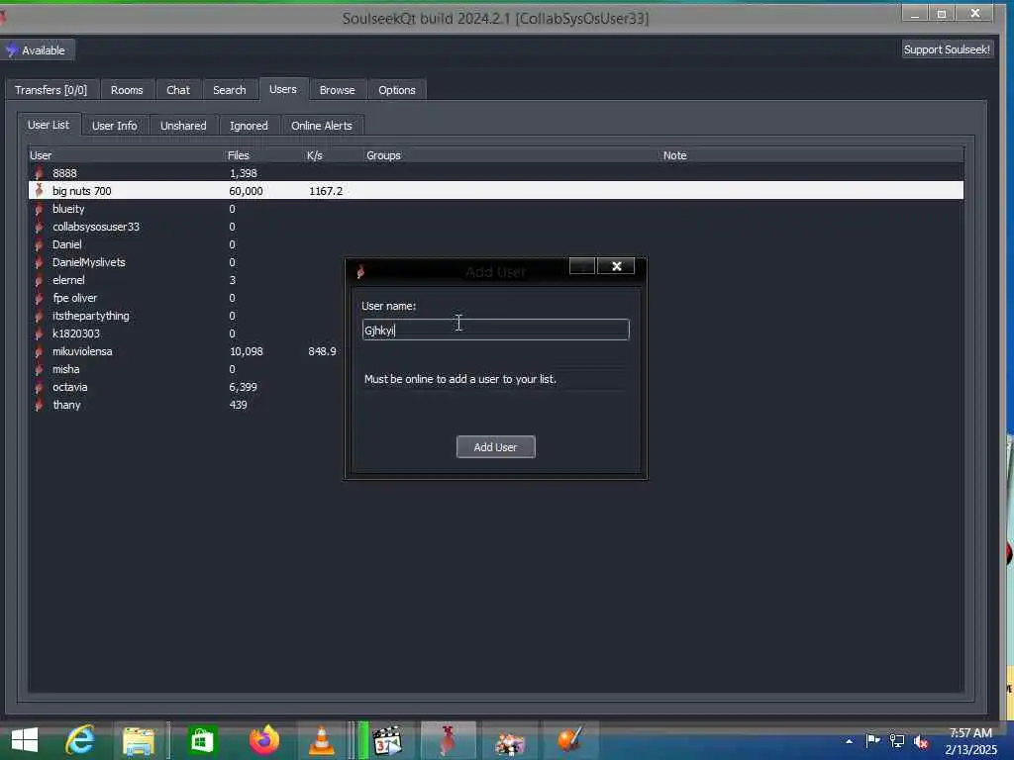This screenshot has height=760, width=1014.
Task: Select the Users tab
Action: [282, 89]
